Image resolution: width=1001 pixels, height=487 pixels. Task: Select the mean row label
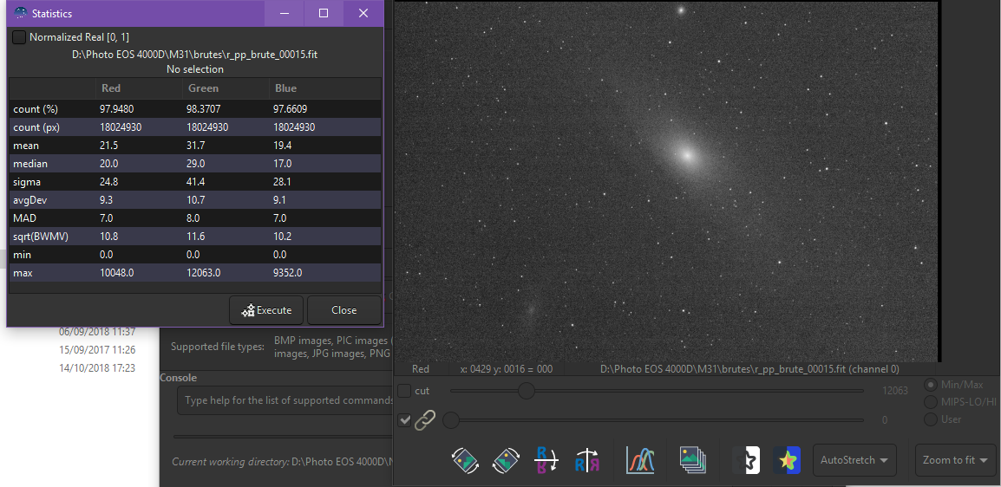pos(25,146)
